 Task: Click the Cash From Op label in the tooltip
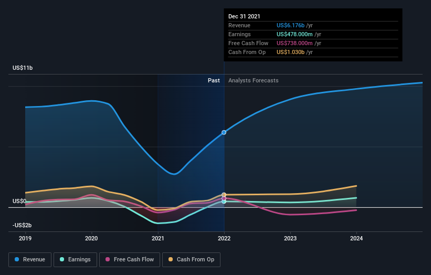click(247, 52)
